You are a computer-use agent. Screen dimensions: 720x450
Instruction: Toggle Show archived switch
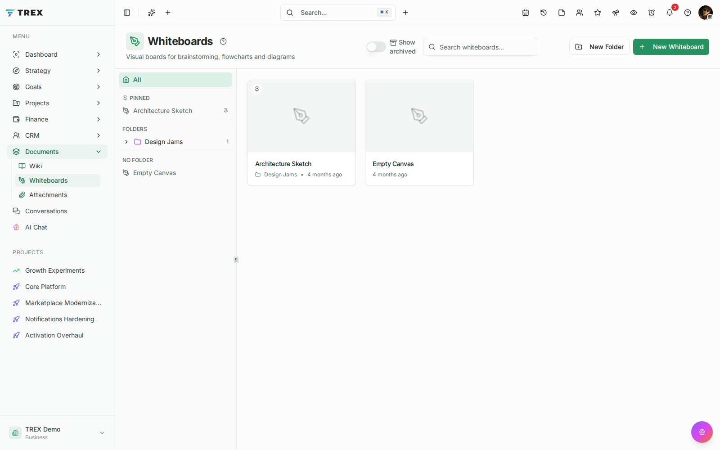(376, 47)
